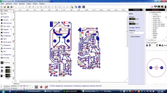Open SMD size dropdown near 0.87 value
The image size is (167, 93).
pyautogui.click(x=4, y=76)
